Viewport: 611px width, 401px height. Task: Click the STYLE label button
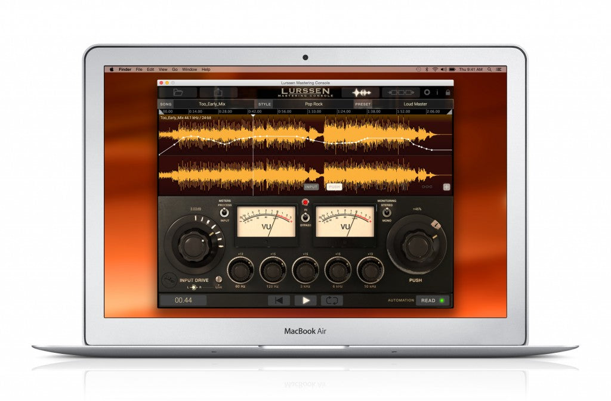[x=264, y=104]
